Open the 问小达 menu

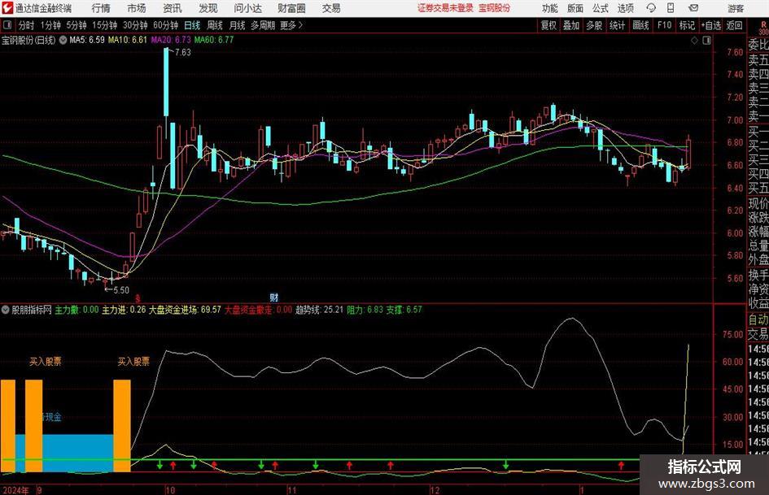pyautogui.click(x=247, y=8)
